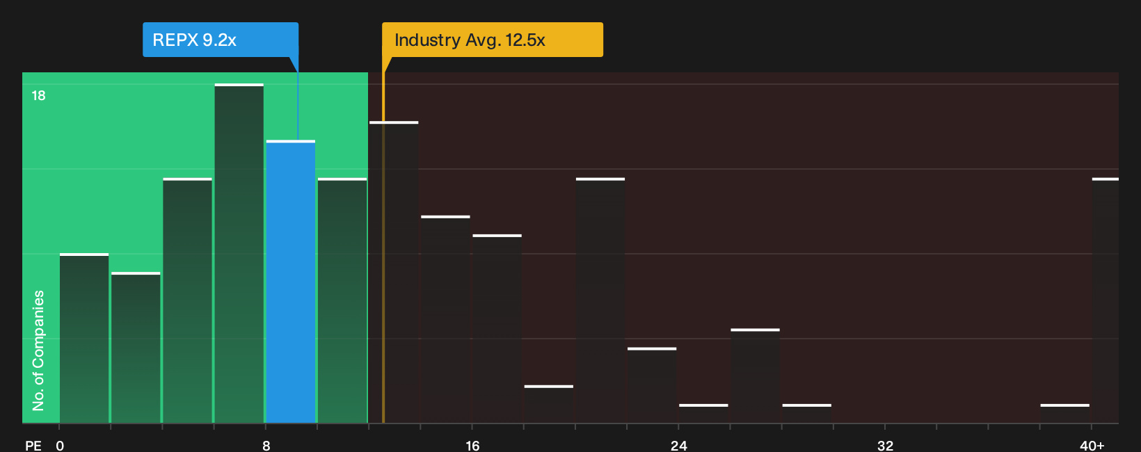Viewport: 1141px width, 452px height.
Task: Click the x-axis label 32
Action: pos(885,446)
